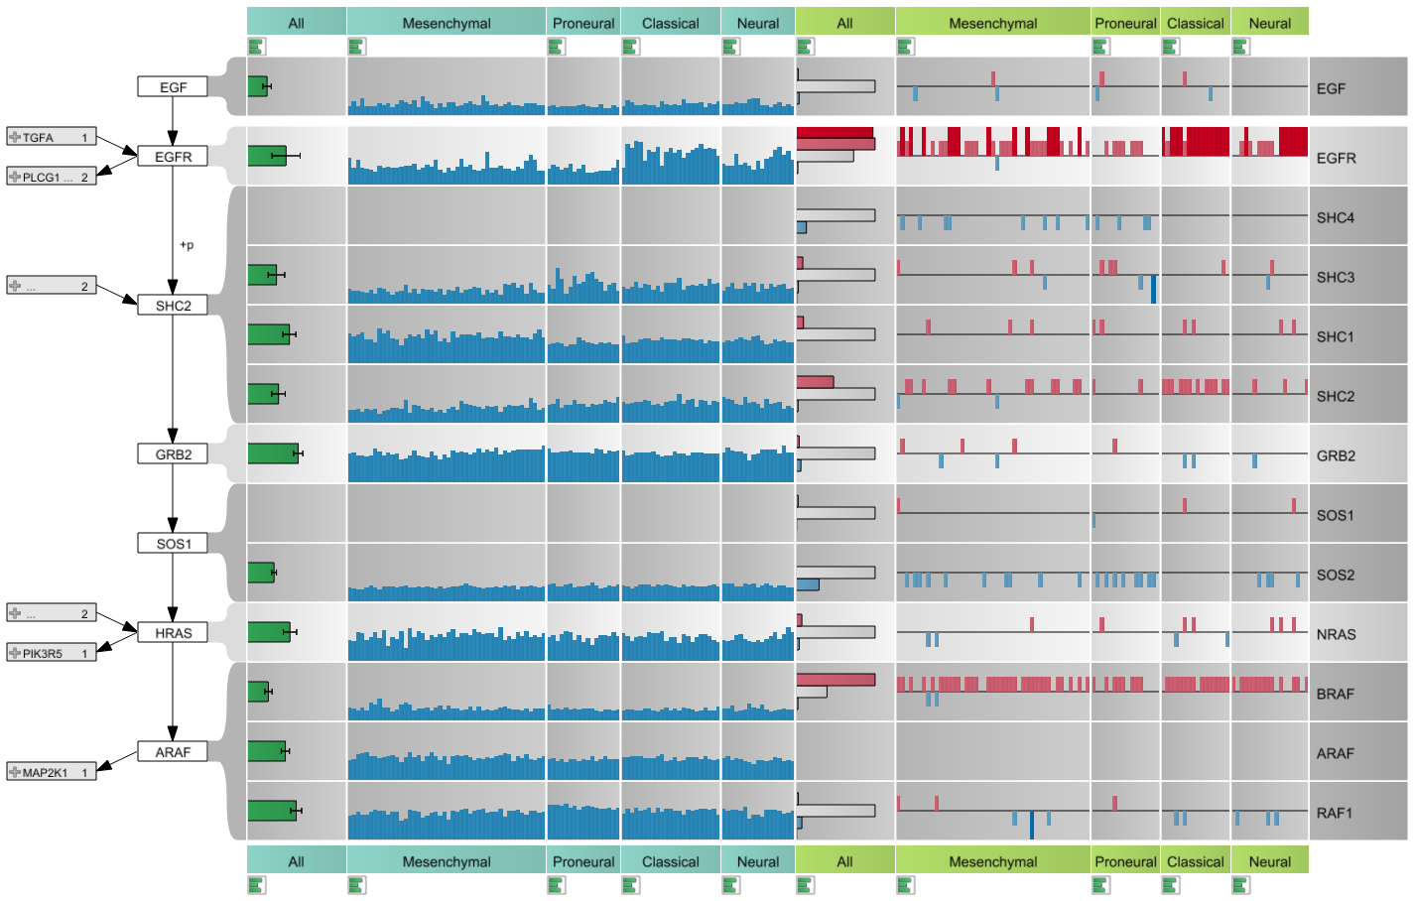
Task: Click the green bars icon under top teal All header
Action: click(x=257, y=46)
